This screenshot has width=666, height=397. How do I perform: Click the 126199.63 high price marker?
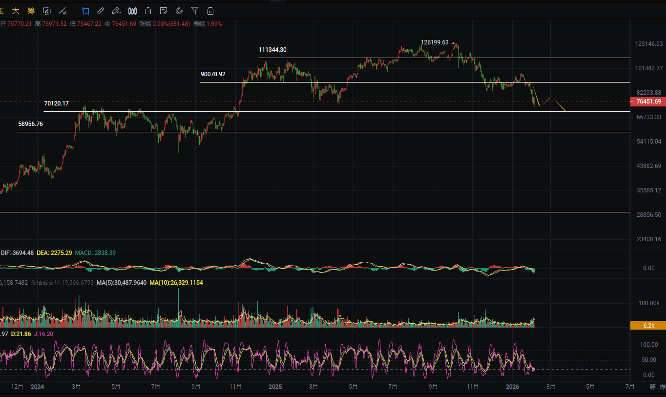pyautogui.click(x=435, y=42)
